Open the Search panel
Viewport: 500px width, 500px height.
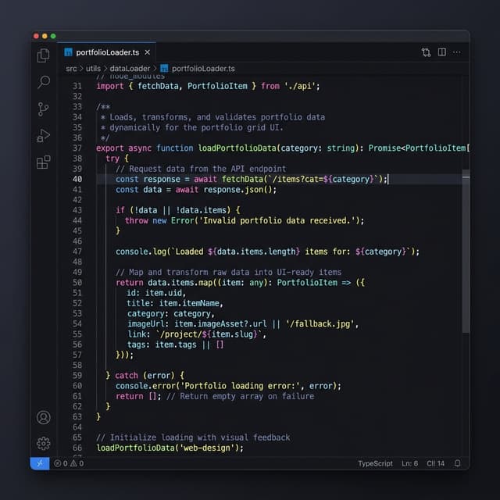pos(44,82)
